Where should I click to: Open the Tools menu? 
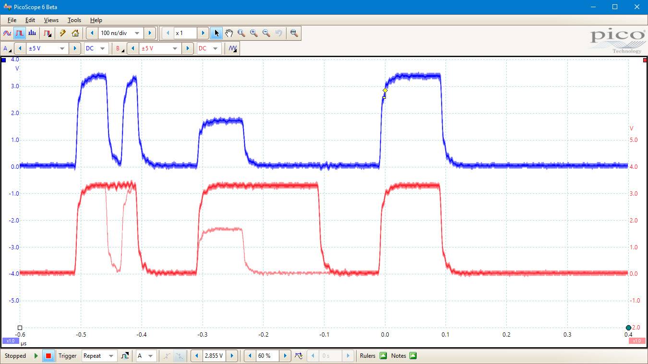(74, 20)
